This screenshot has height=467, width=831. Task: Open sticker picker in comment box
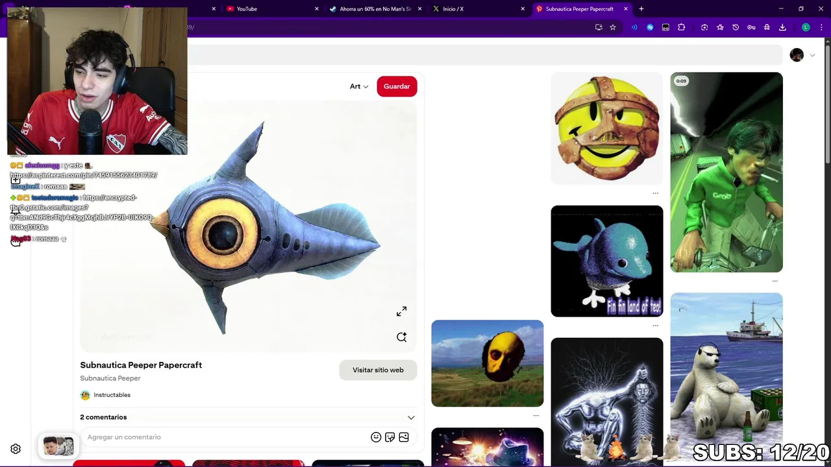390,437
